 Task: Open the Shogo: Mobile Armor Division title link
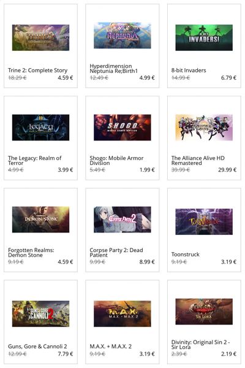[116, 161]
